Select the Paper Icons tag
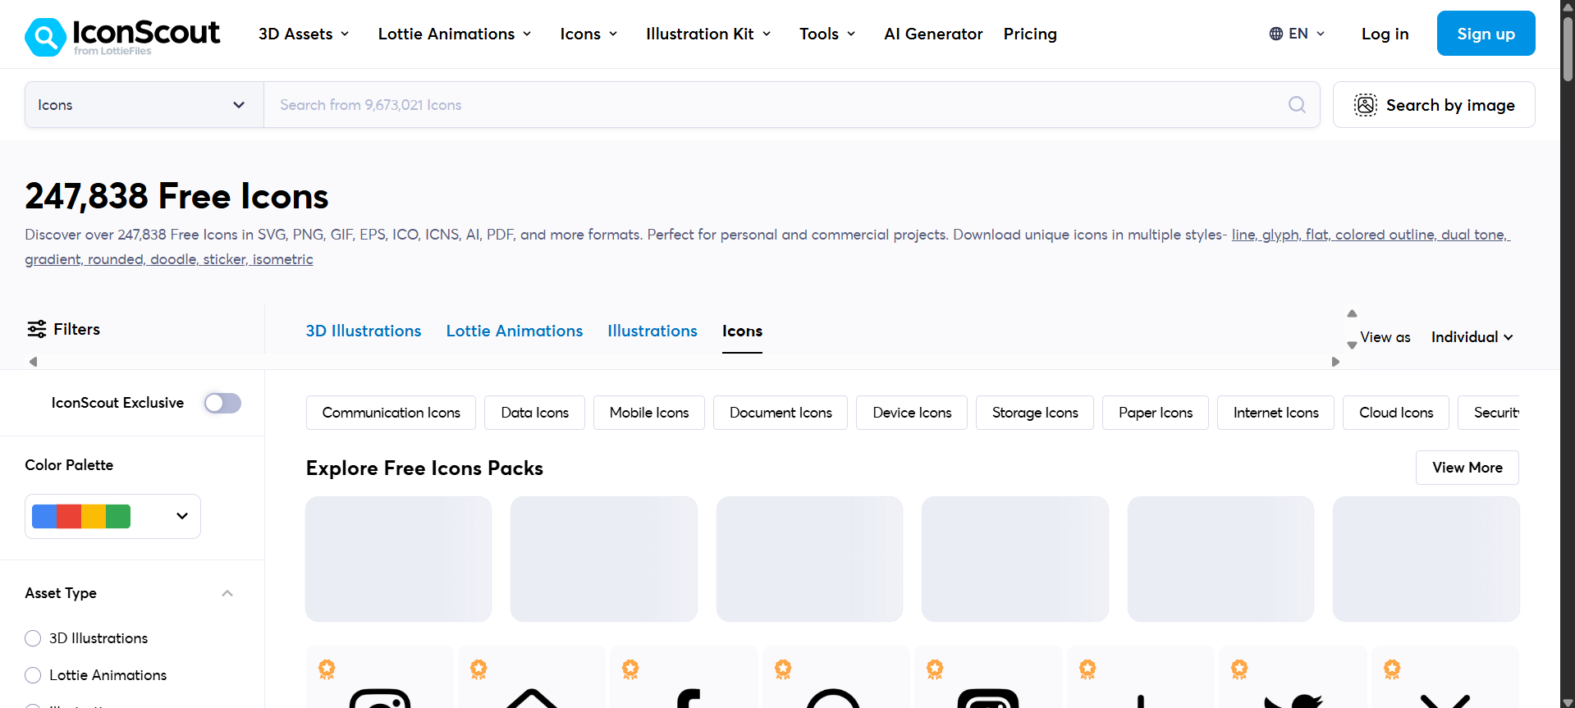The width and height of the screenshot is (1575, 708). click(1156, 413)
